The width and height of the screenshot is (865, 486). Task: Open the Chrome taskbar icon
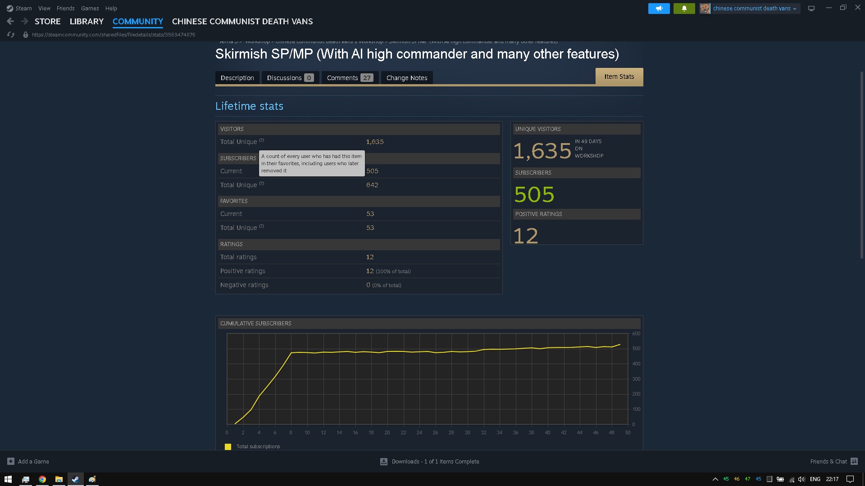[x=42, y=479]
